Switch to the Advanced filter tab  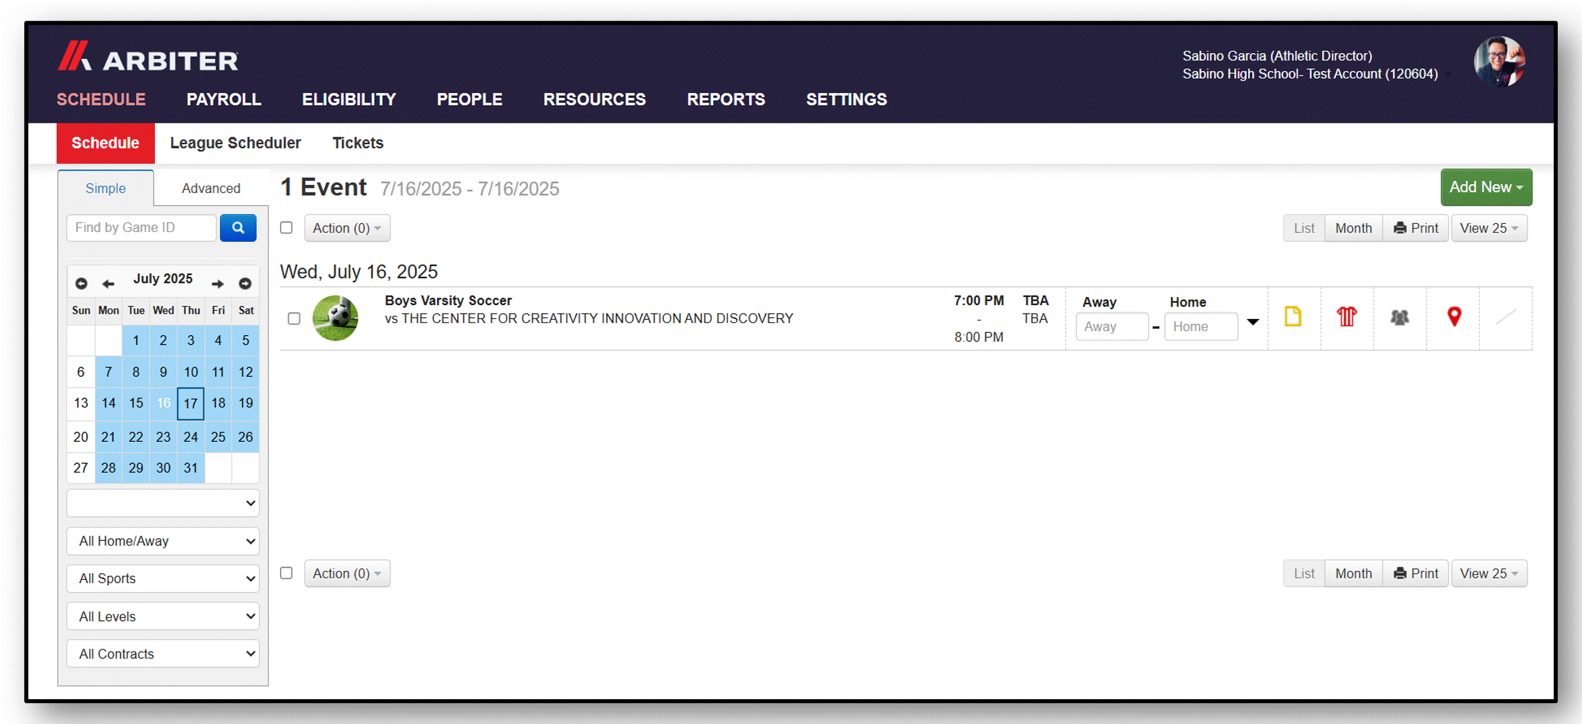pos(210,188)
